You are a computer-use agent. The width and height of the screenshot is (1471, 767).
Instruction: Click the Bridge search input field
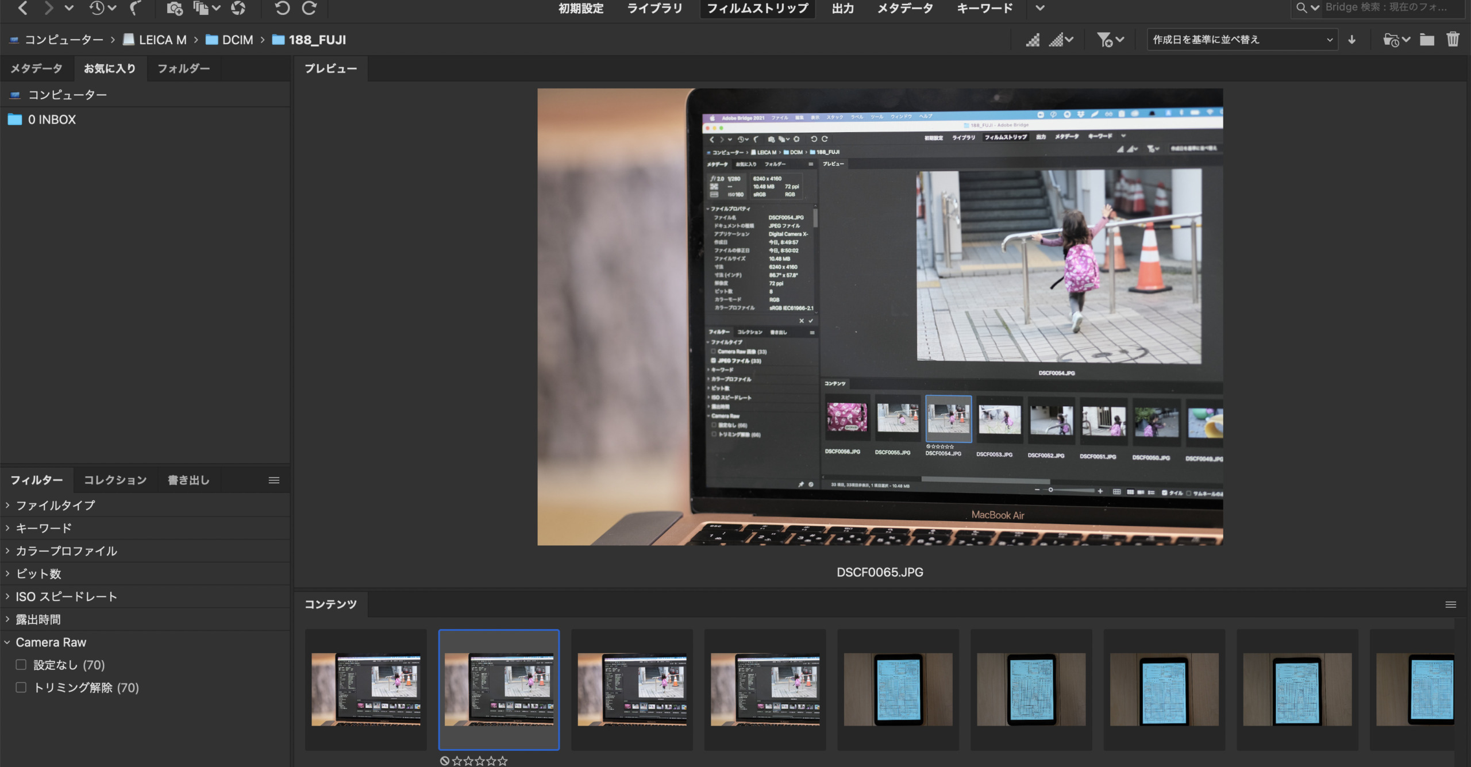[x=1391, y=7]
